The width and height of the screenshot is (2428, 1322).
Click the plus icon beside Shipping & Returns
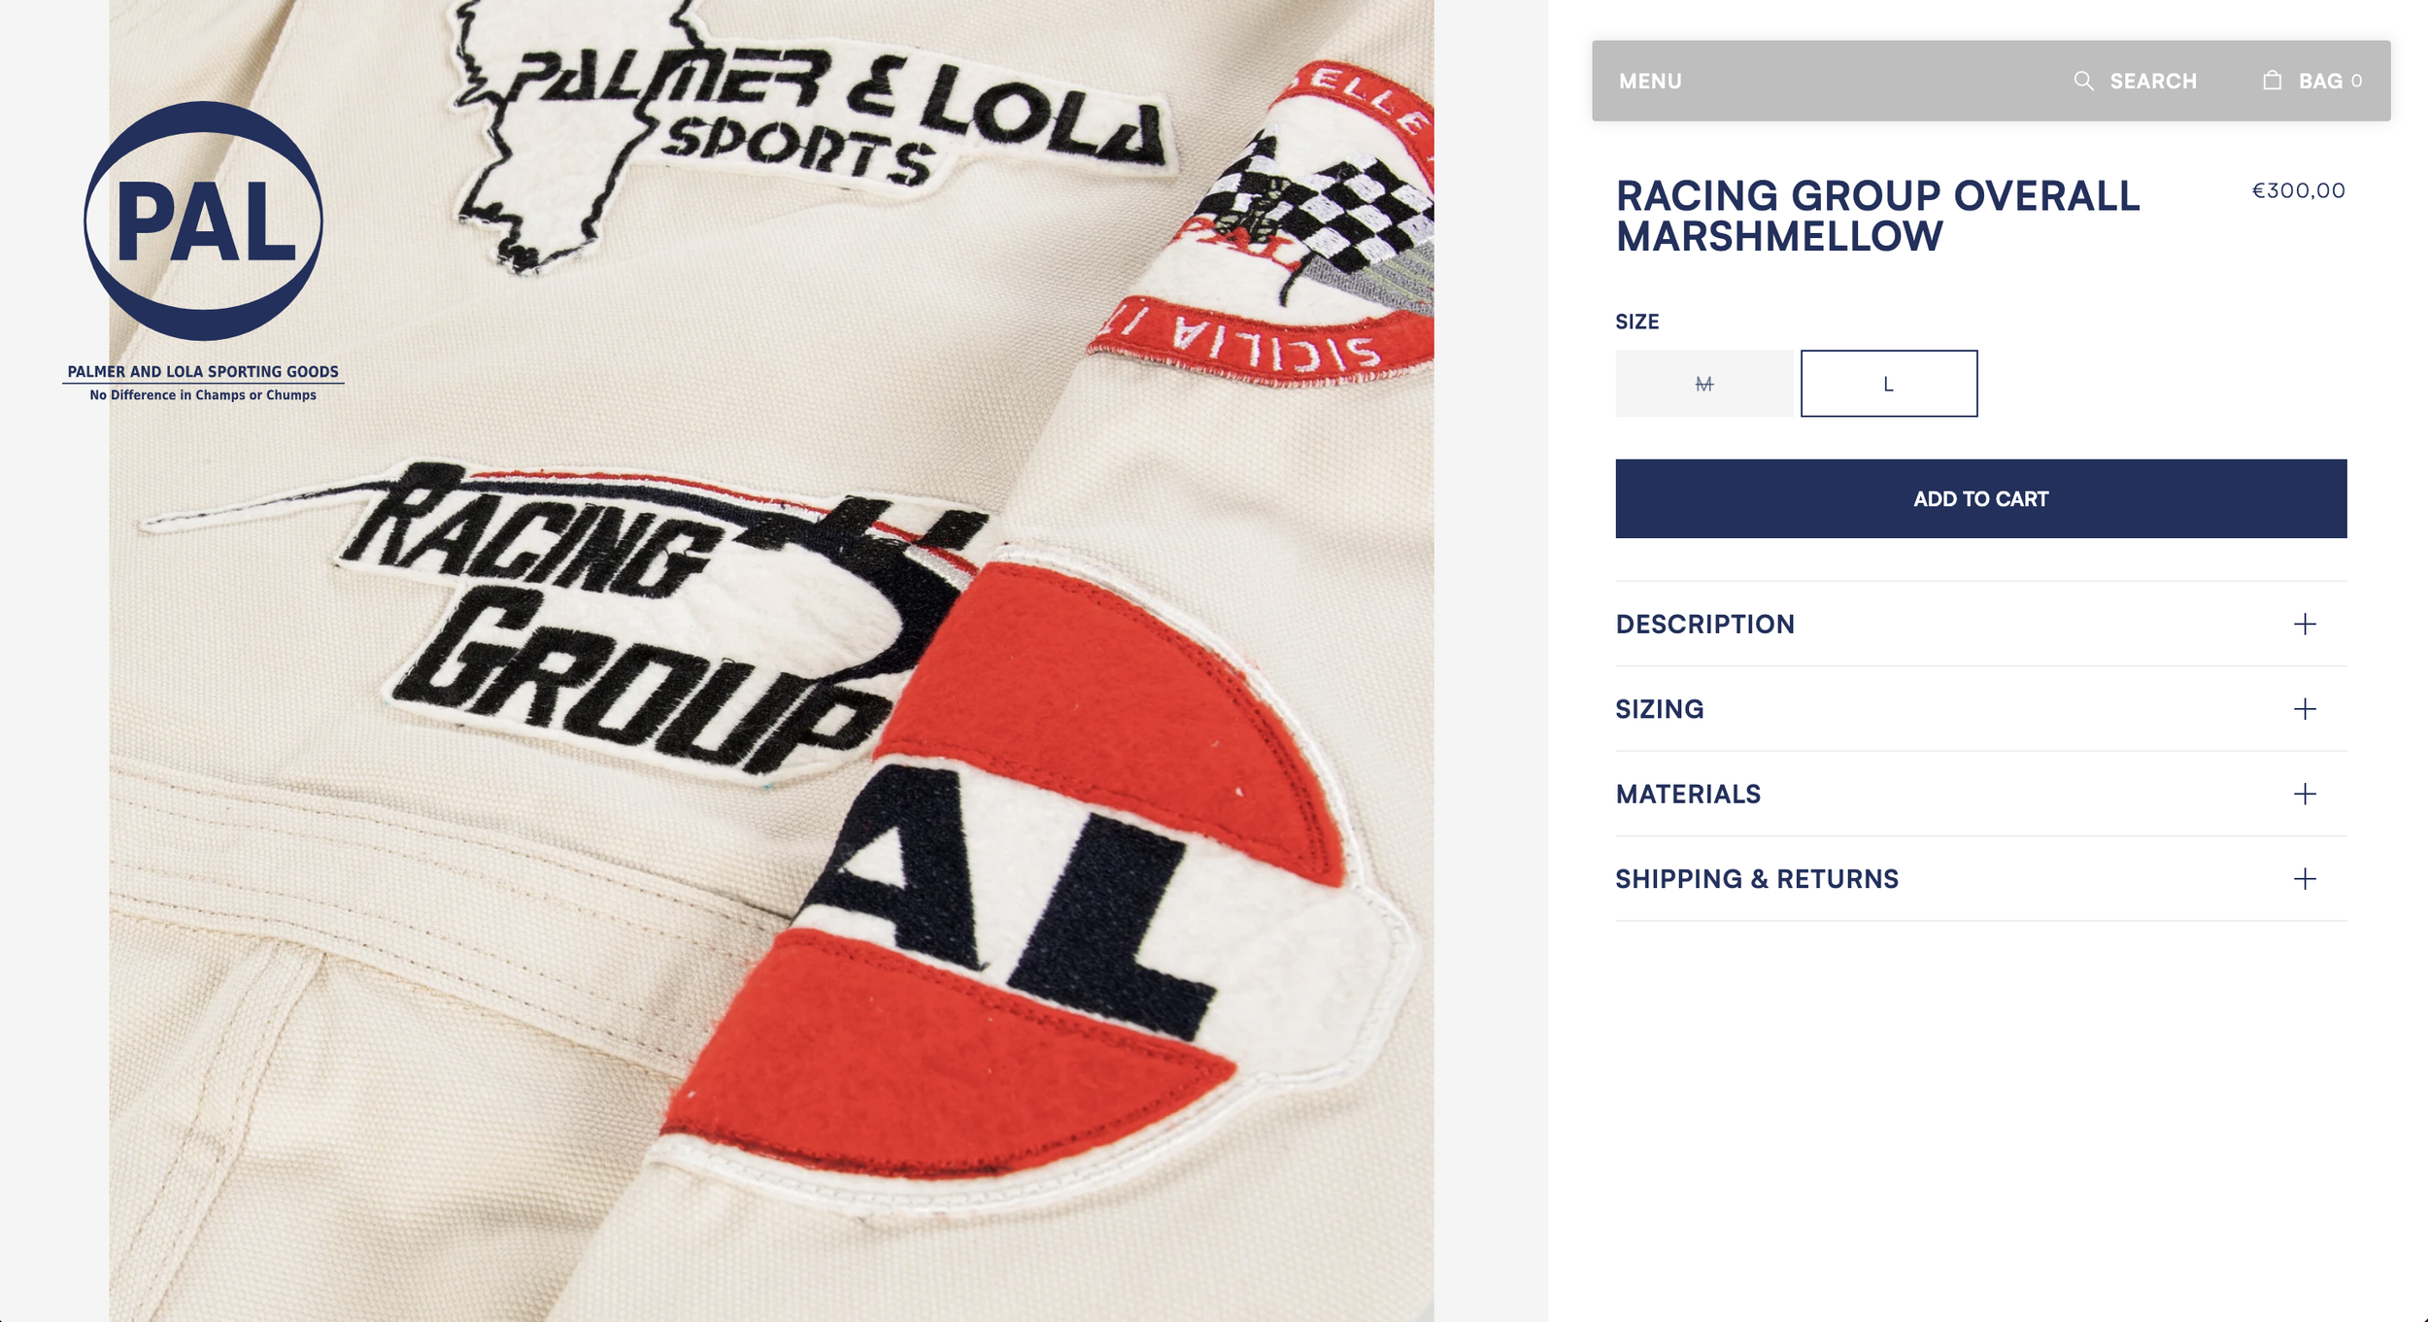(2305, 879)
